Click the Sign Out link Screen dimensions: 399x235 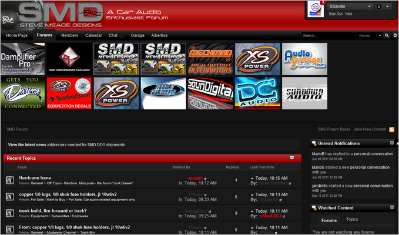coord(336,14)
